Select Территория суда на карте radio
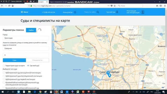Screen dimensions: 167x94 4,66
